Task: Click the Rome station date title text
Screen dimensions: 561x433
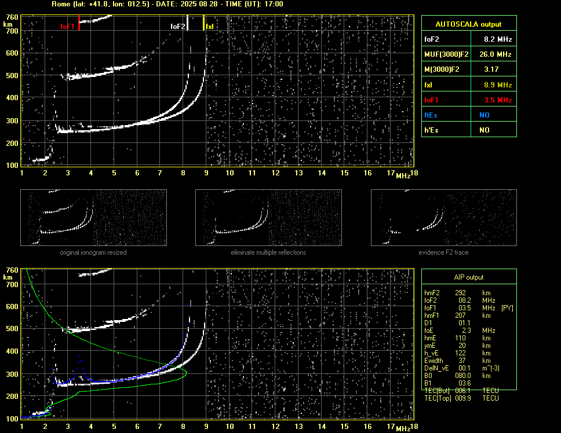Action: [x=167, y=4]
